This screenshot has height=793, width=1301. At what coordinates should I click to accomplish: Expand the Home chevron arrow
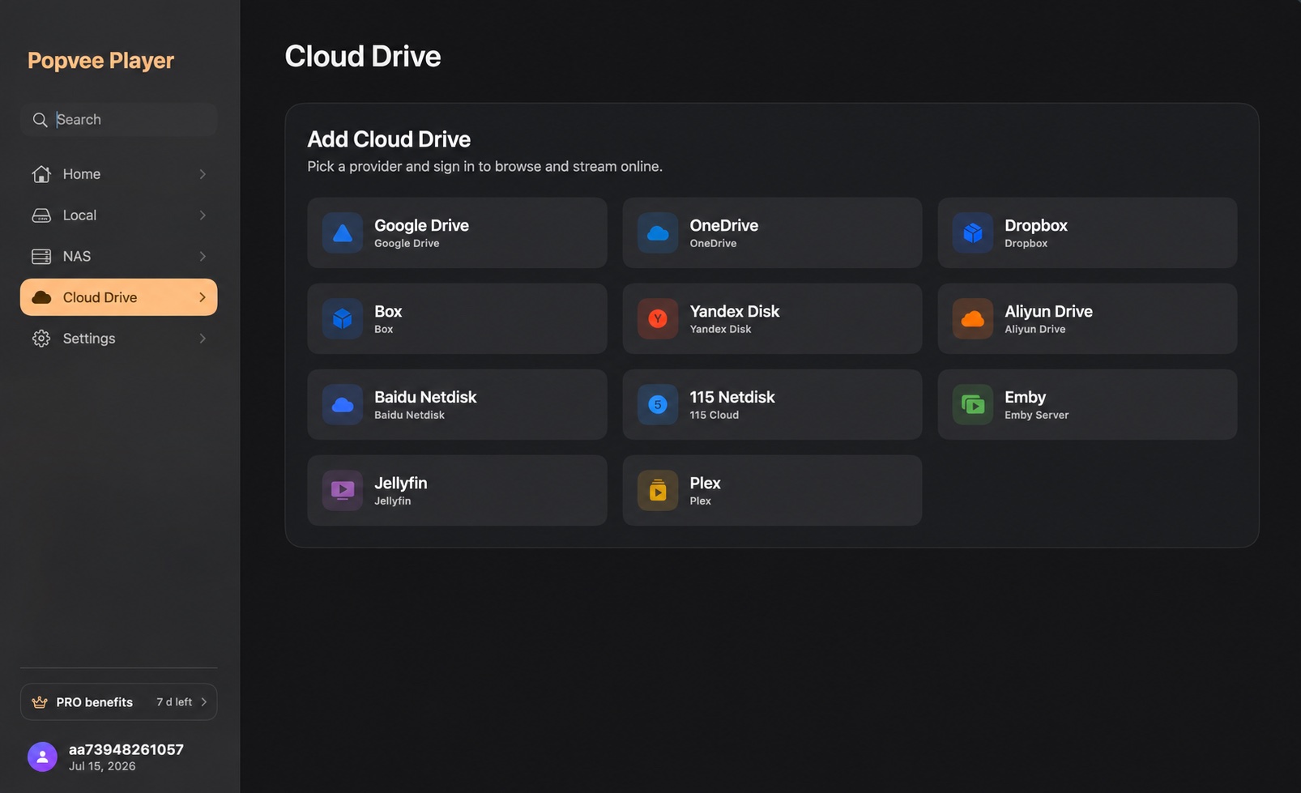203,174
